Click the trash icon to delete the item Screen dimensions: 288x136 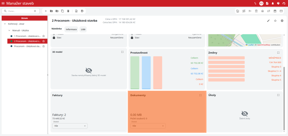point(68,11)
